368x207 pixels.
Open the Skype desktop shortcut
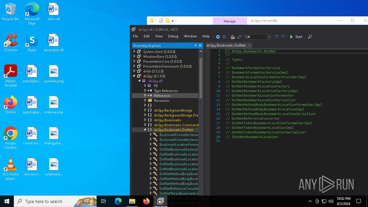pyautogui.click(x=32, y=43)
